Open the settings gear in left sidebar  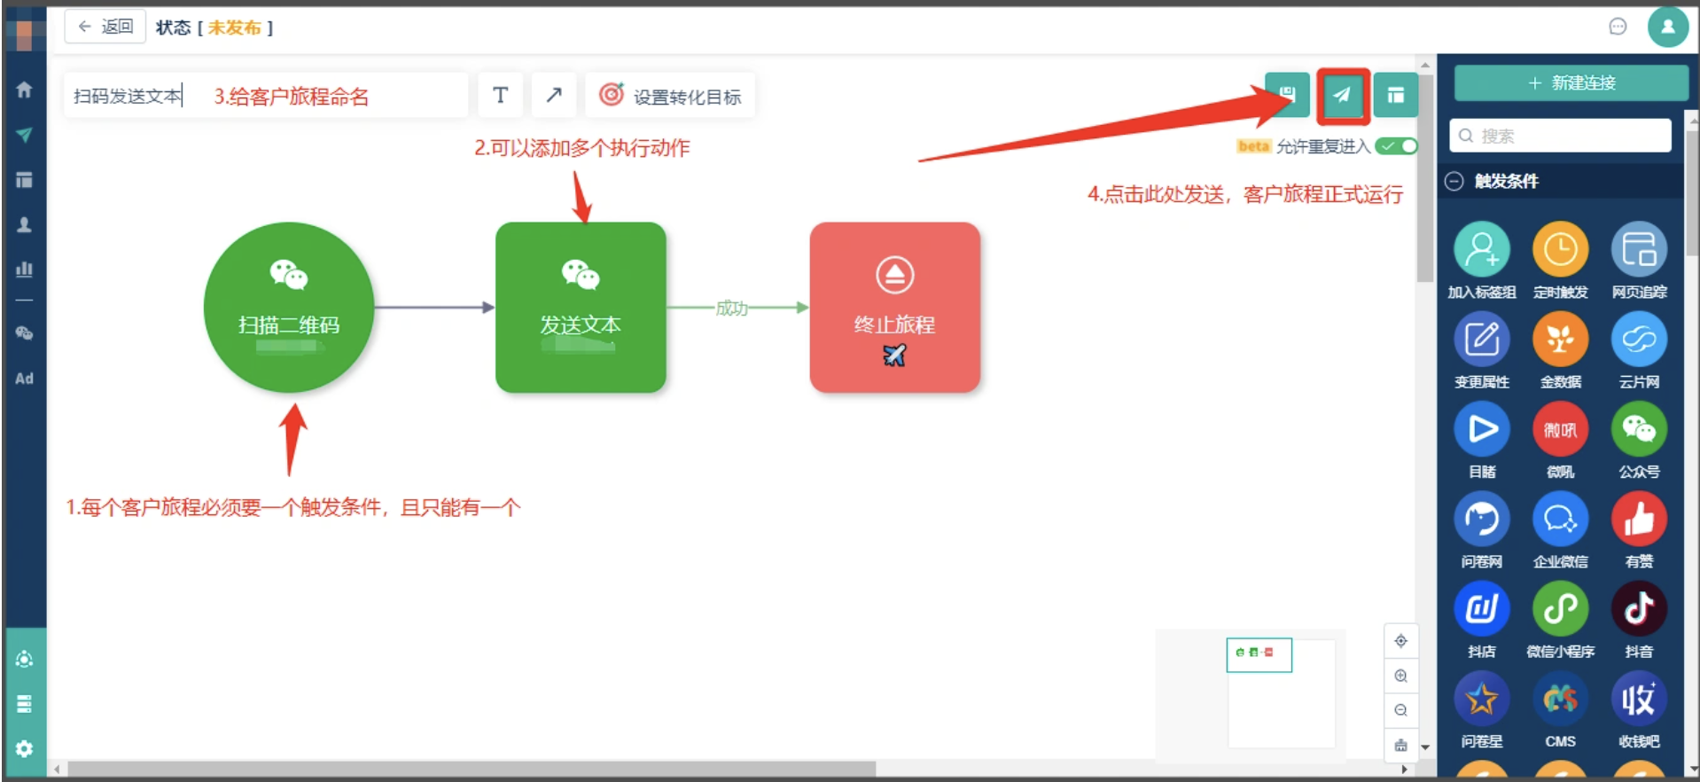point(24,748)
